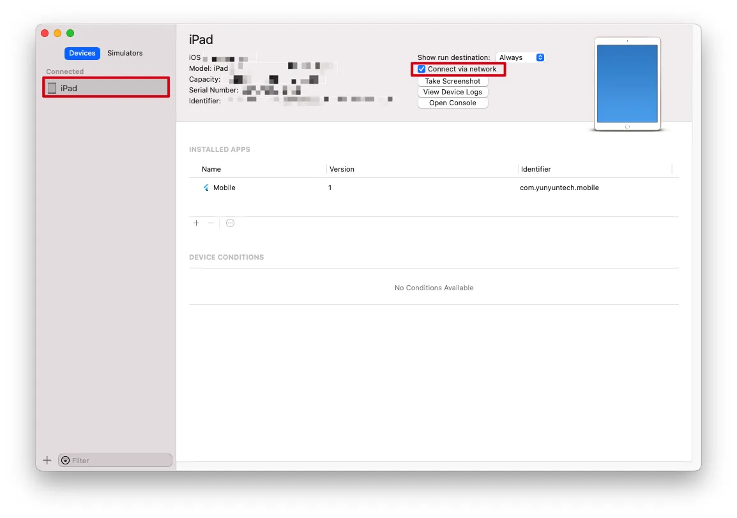Click the version value 1 for Mobile

(330, 188)
